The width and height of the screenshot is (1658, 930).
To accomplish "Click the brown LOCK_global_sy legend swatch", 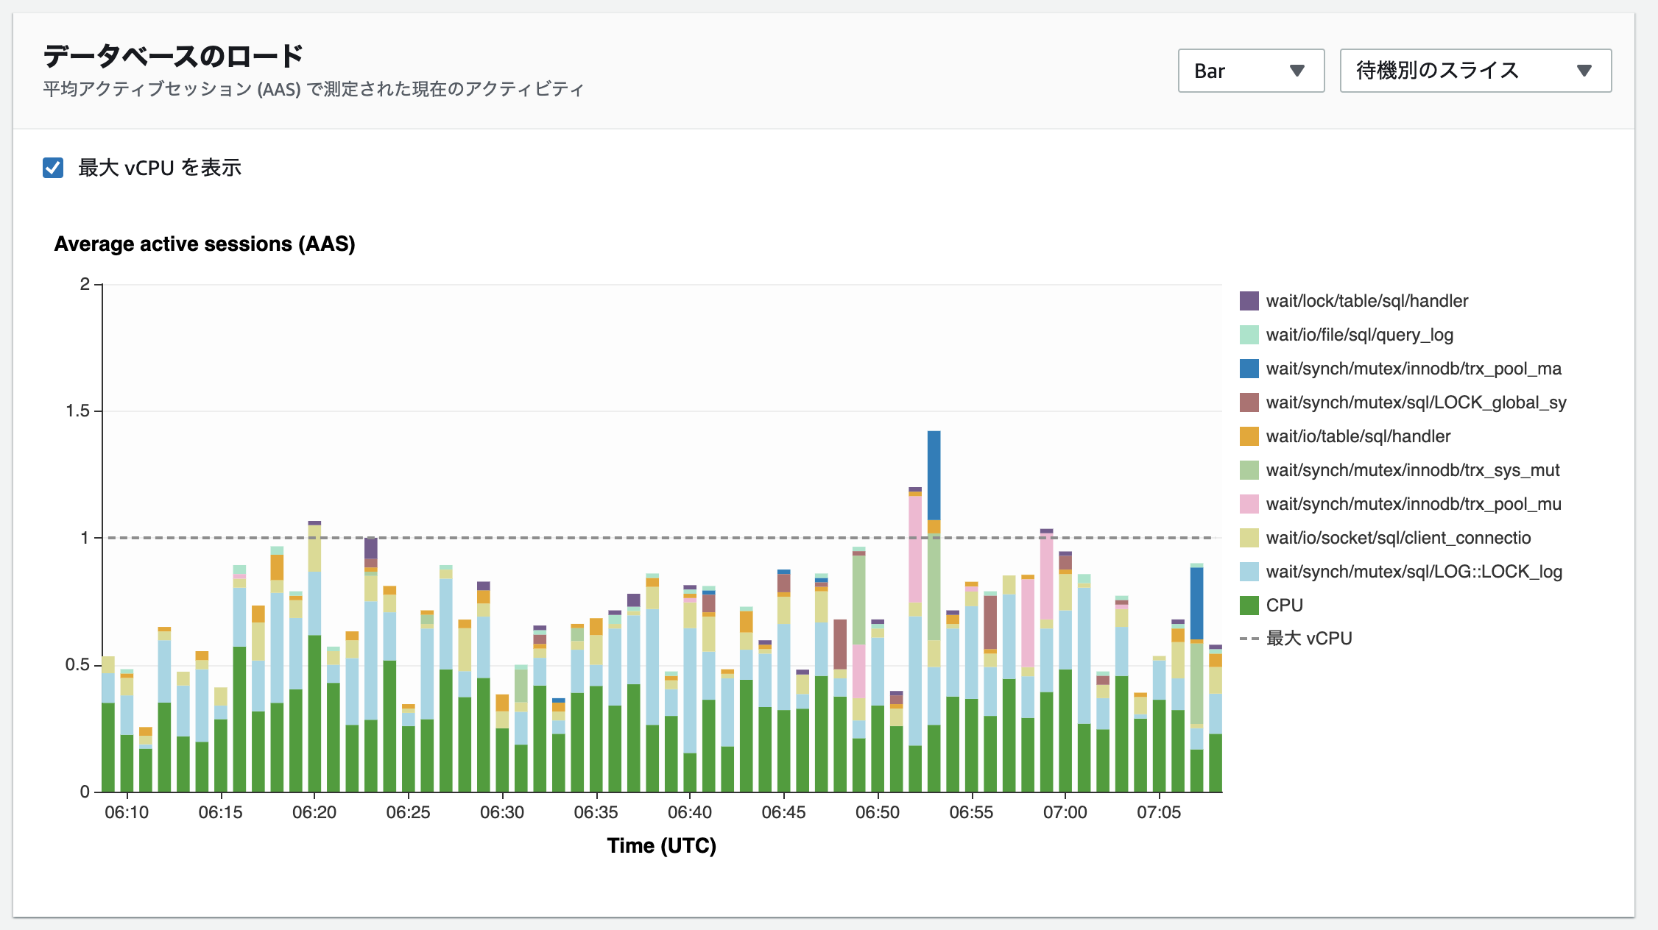I will (1249, 402).
